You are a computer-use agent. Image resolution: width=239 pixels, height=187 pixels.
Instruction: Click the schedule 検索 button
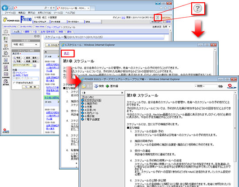coord(31,87)
